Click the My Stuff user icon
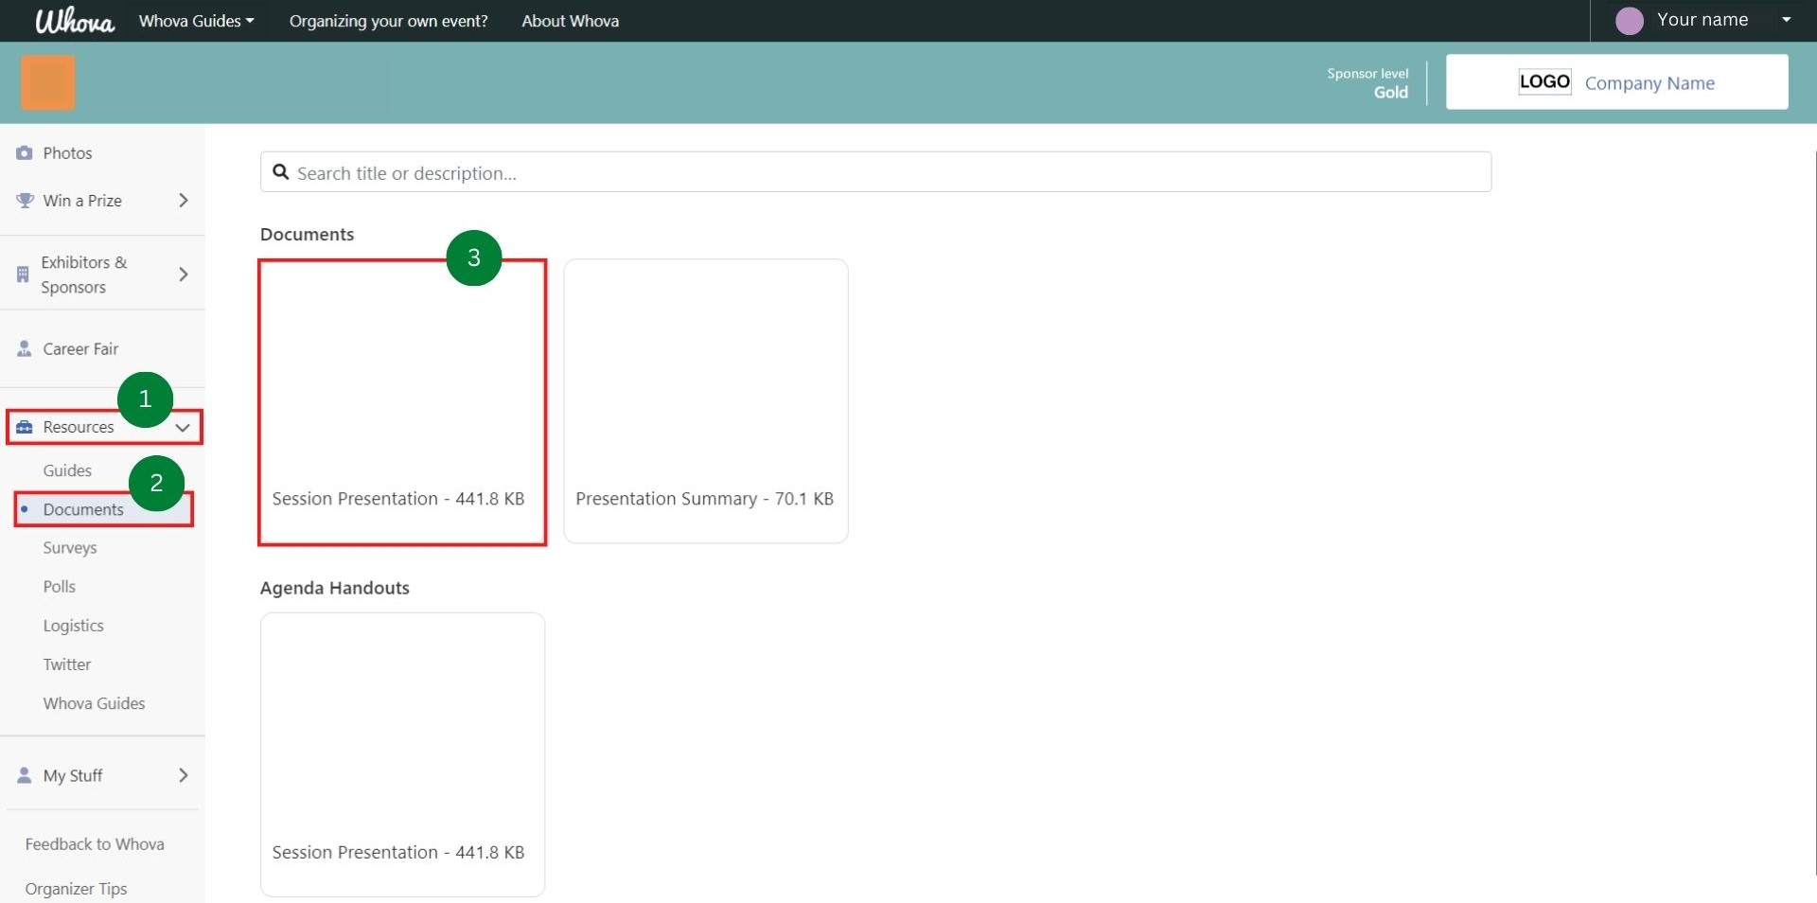 click(x=25, y=775)
